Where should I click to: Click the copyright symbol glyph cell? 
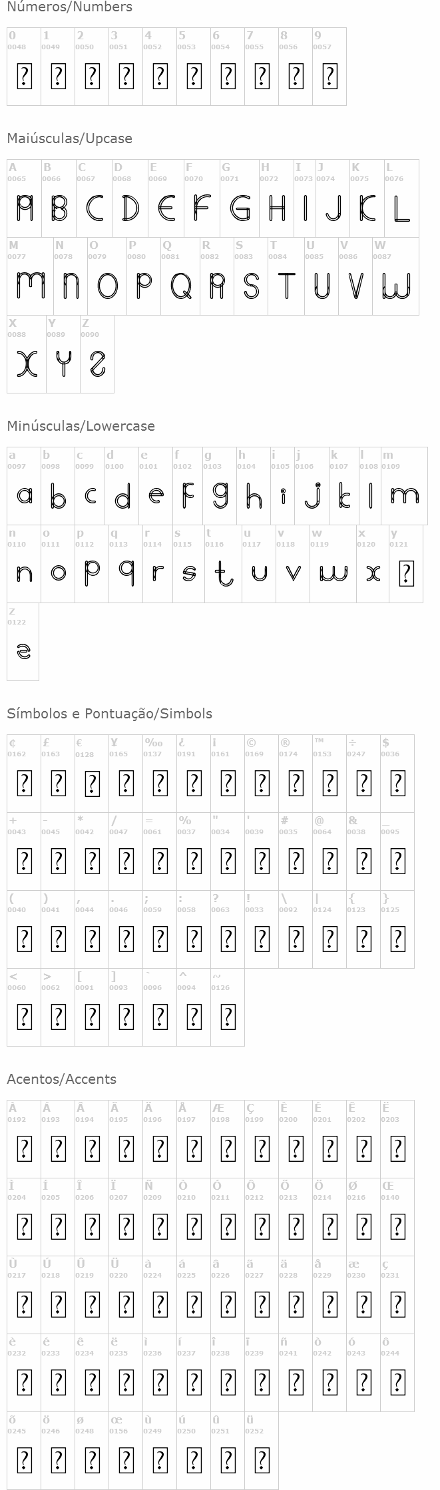262,774
